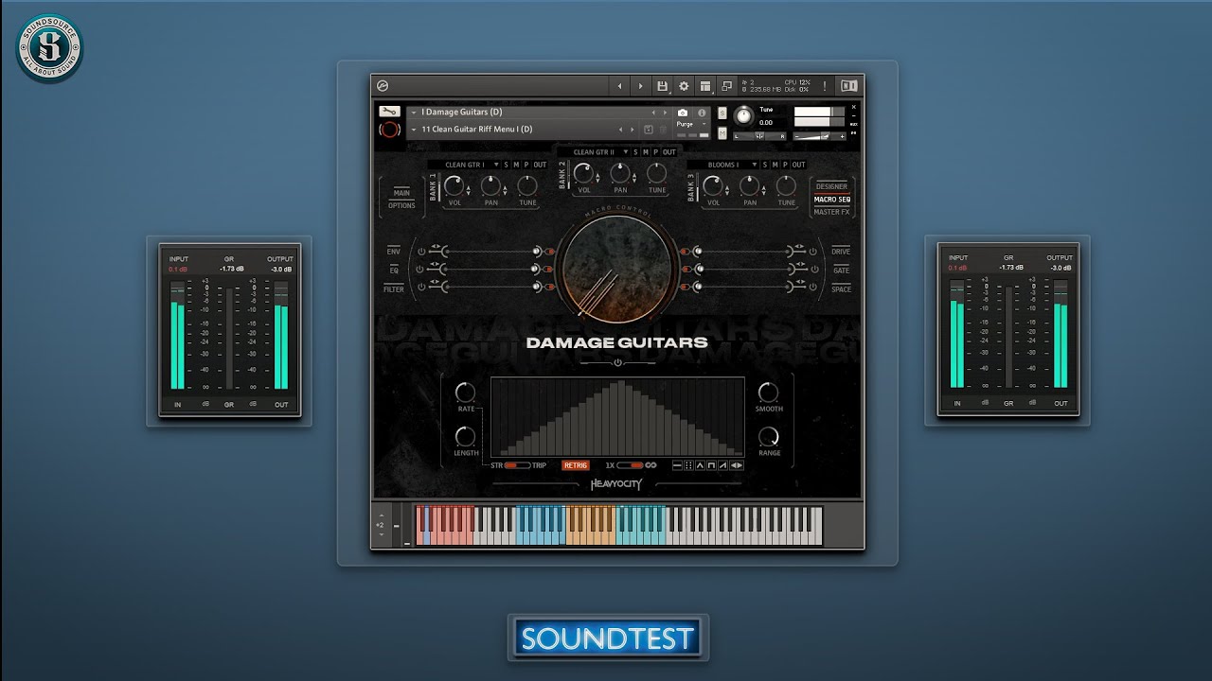
Task: Switch the STR/TRIP toggle
Action: pos(517,465)
